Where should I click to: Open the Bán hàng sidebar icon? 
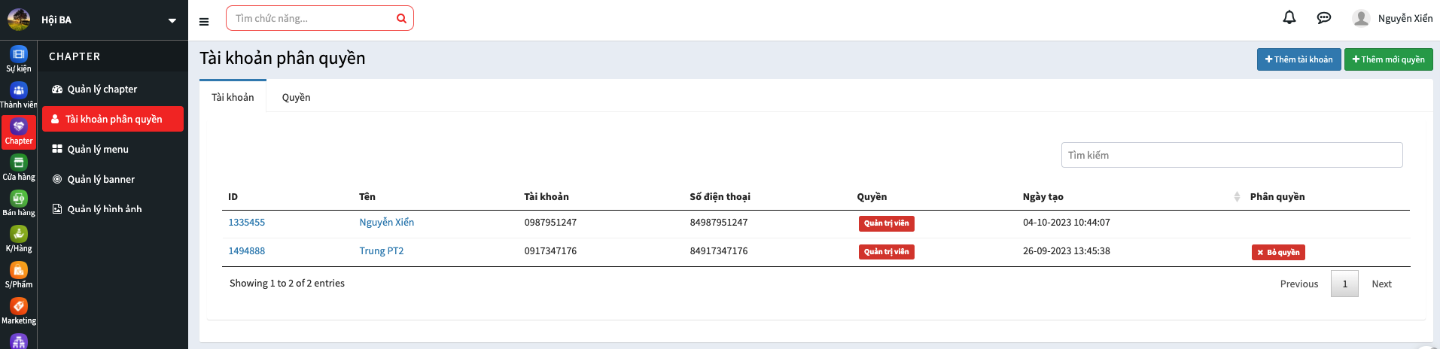pyautogui.click(x=19, y=203)
